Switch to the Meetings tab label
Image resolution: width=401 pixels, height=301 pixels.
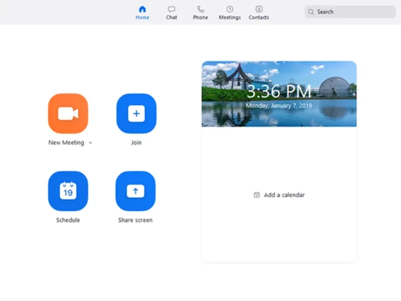pyautogui.click(x=230, y=18)
